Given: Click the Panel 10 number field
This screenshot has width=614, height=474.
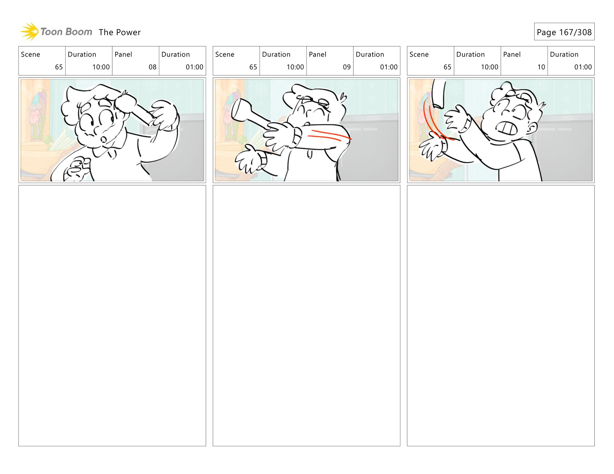Looking at the screenshot, I should point(524,61).
